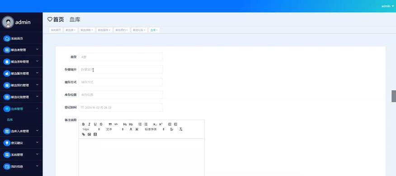
Task: Click the calendar icon in 登记时间
Action: coord(82,107)
